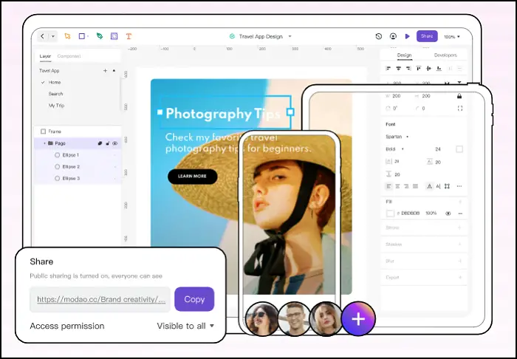Toggle lock on the Page layer

pyautogui.click(x=108, y=143)
